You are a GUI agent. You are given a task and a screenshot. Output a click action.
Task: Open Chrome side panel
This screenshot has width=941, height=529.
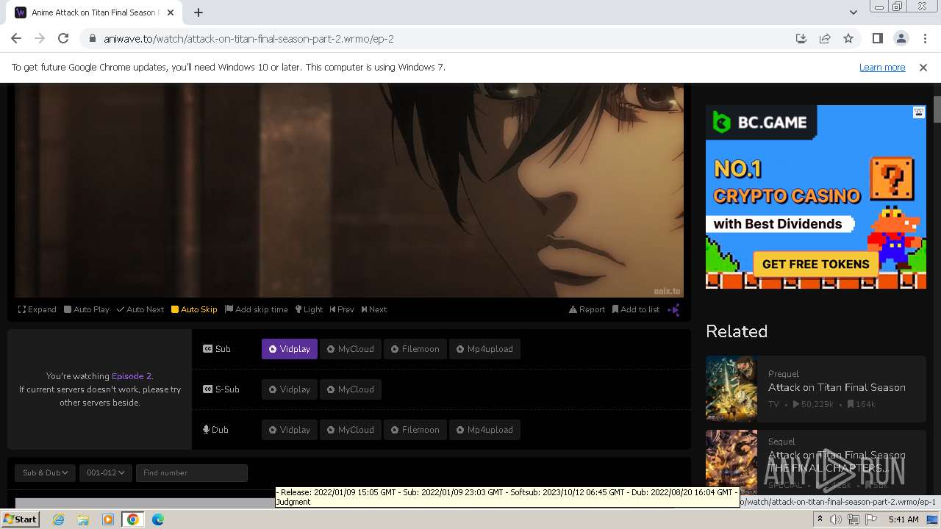pyautogui.click(x=877, y=38)
